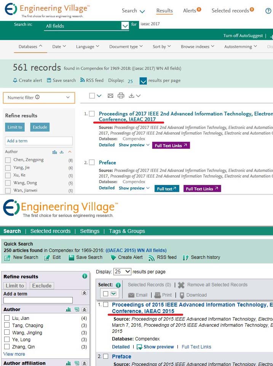Expand Show preview for IAEAC 2015 result

tap(155, 347)
